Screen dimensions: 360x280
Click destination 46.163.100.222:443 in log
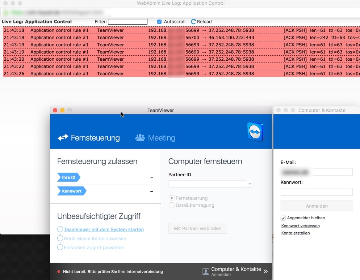[x=231, y=37]
